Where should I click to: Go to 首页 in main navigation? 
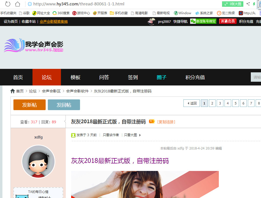[x=18, y=77]
